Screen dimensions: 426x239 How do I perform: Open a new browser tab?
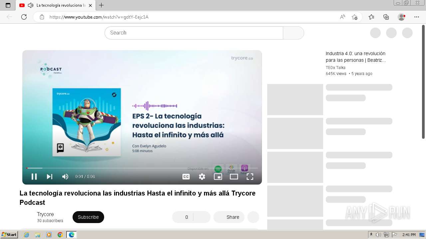tap(102, 5)
